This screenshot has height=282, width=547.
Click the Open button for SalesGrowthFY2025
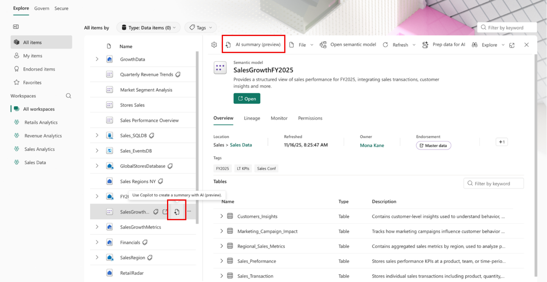(247, 98)
